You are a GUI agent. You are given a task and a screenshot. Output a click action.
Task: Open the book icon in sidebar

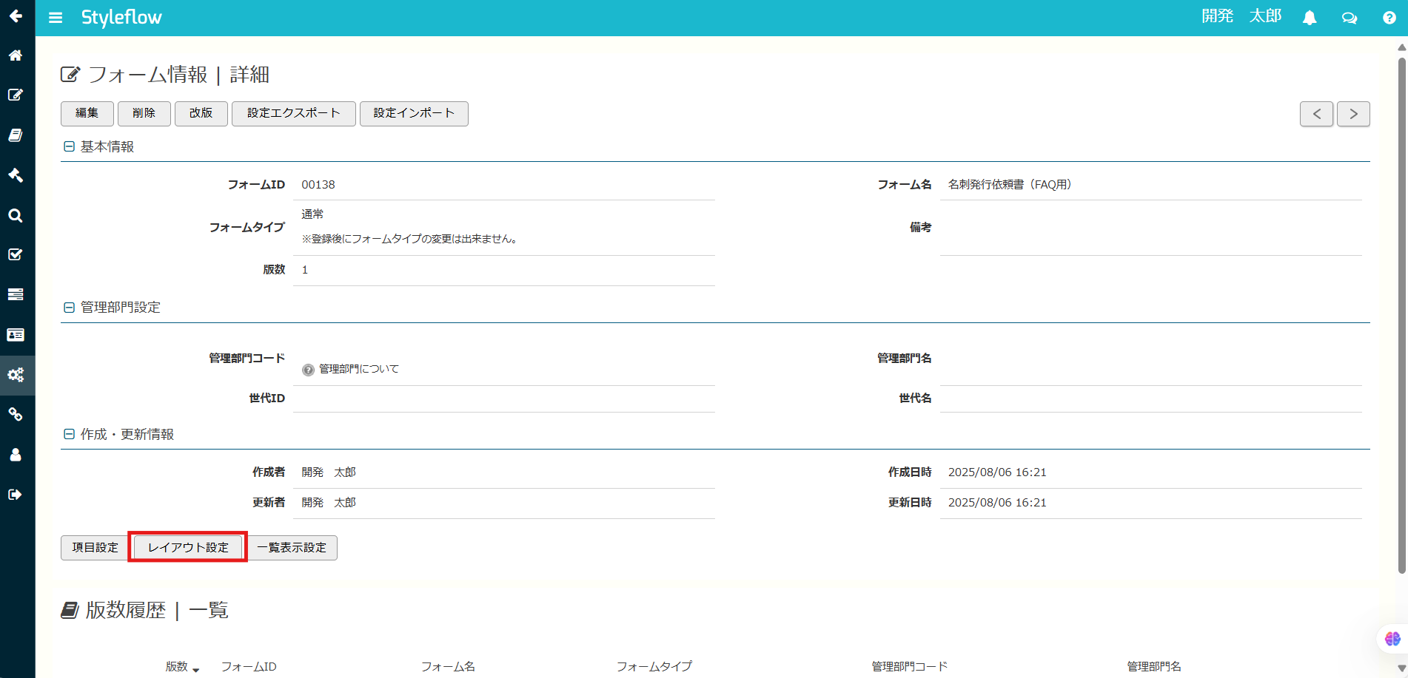16,135
